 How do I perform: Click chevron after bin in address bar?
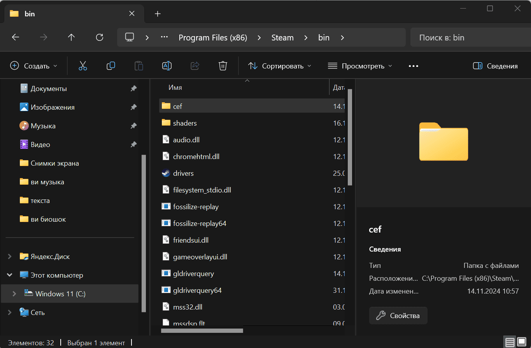pos(342,38)
